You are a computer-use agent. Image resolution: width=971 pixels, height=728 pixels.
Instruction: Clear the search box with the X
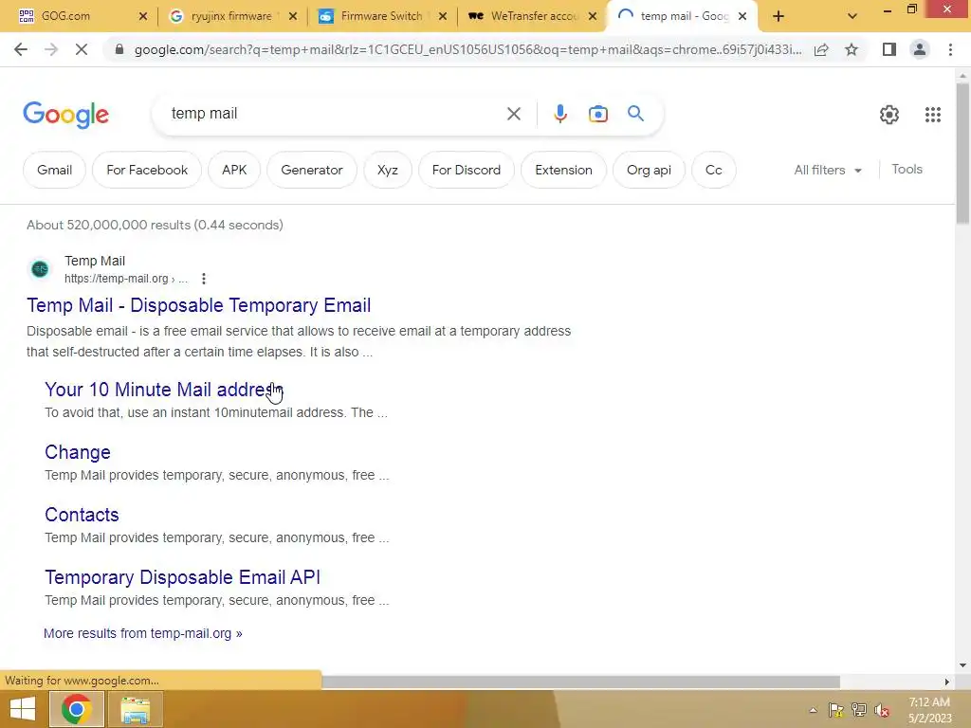point(513,114)
